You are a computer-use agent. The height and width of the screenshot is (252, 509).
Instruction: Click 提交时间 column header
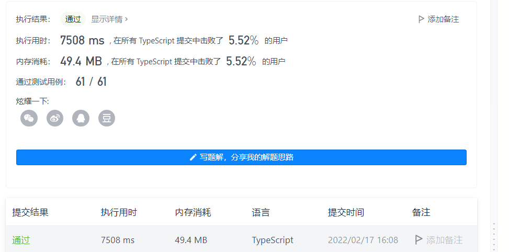point(346,212)
